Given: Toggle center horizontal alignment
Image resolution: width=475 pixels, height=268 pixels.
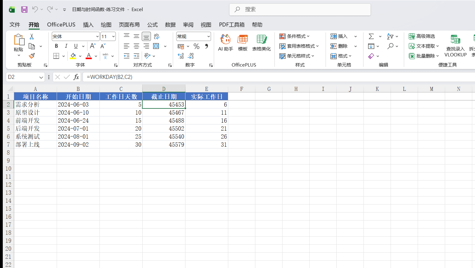Looking at the screenshot, I should [x=136, y=46].
